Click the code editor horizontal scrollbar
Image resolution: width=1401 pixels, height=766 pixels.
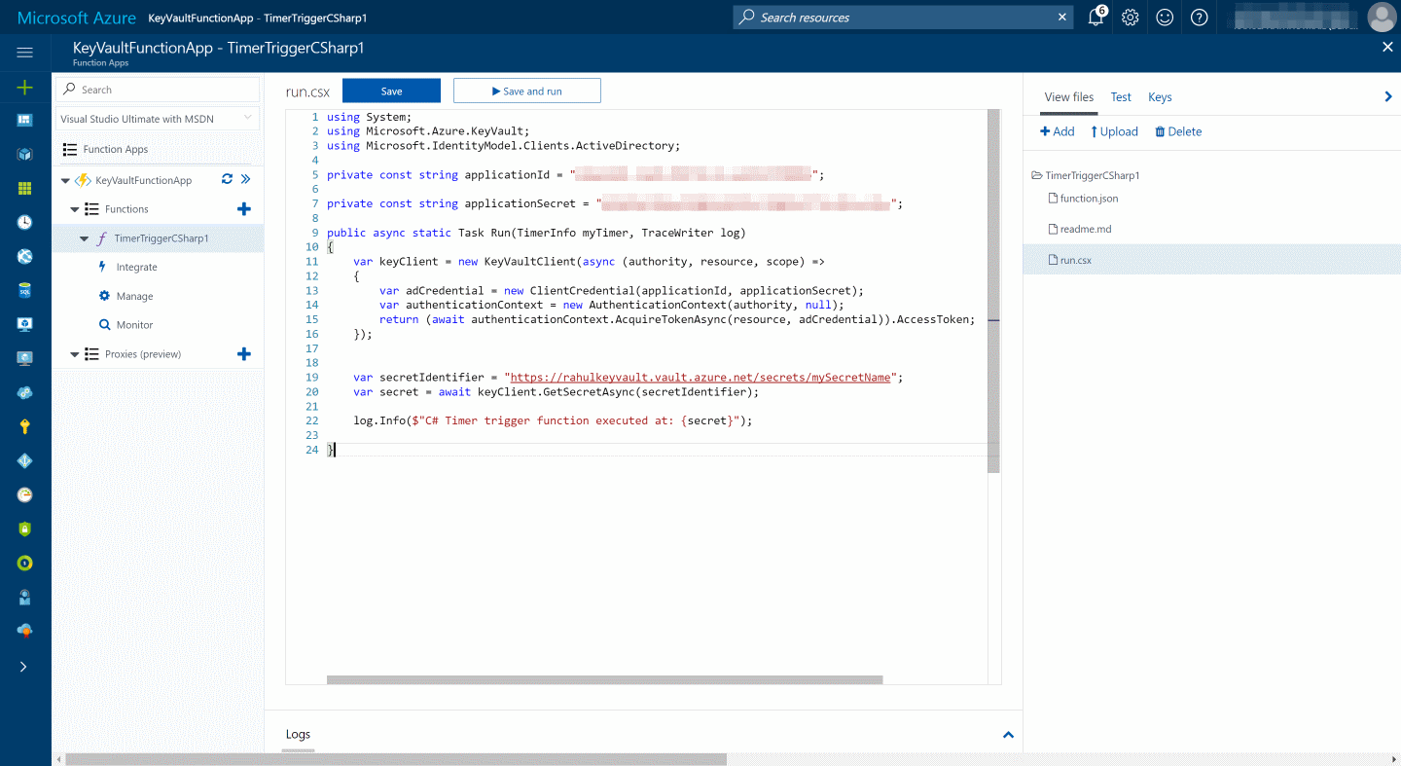pyautogui.click(x=604, y=679)
